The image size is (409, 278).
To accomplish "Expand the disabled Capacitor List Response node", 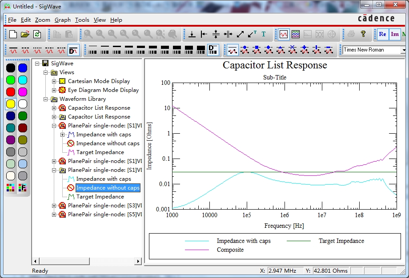I will pos(54,108).
